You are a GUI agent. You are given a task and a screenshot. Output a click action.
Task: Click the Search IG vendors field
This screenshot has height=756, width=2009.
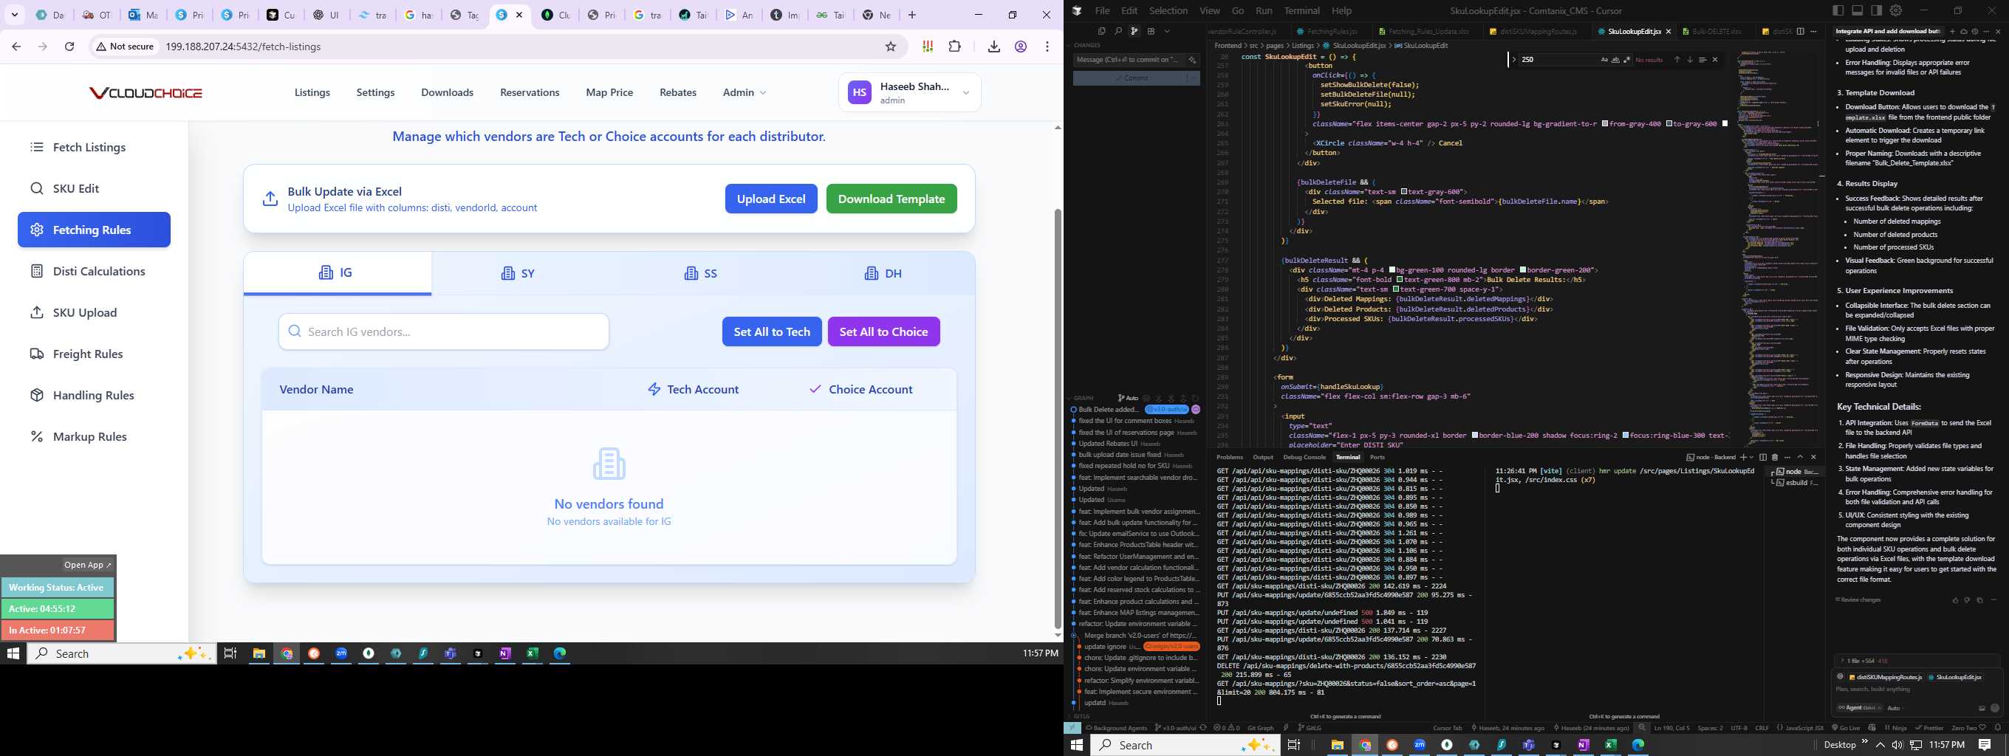coord(444,332)
